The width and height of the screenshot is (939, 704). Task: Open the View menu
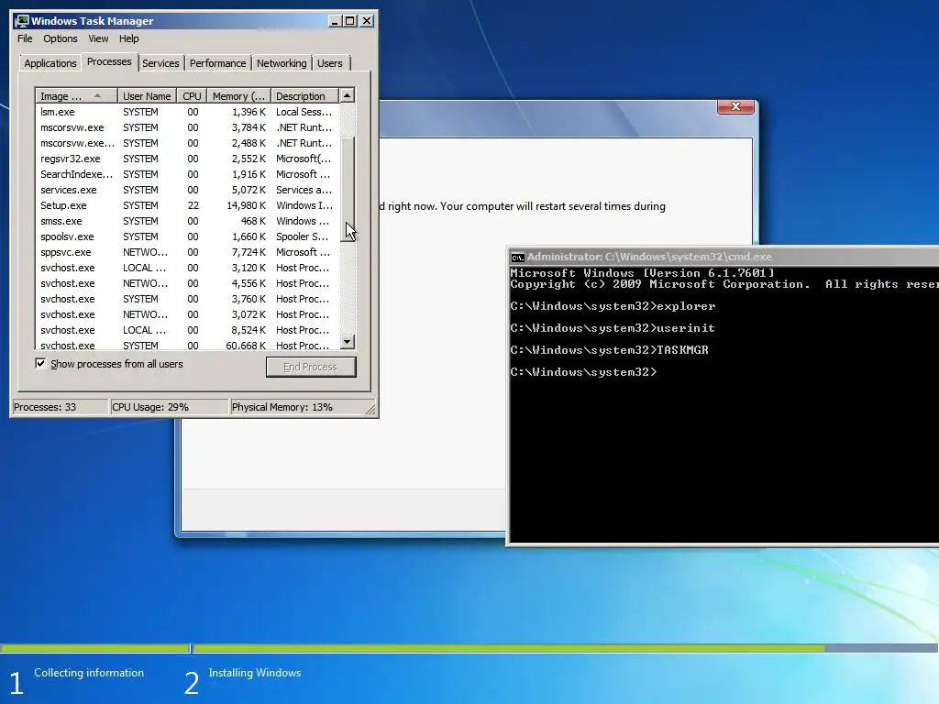pos(98,38)
